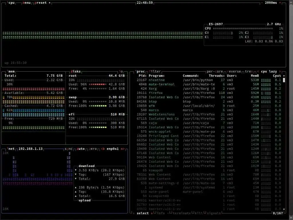Click the root disk usage bar
Image resolution: width=293 pixels, height=220 pixels.
[x=98, y=85]
